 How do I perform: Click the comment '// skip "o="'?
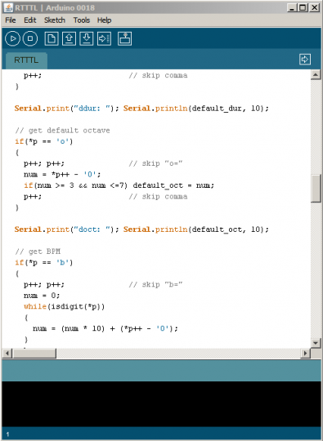tap(155, 163)
